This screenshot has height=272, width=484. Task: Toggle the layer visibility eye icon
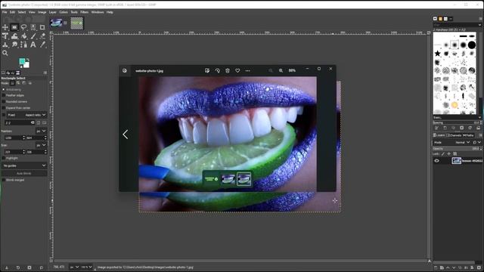436,161
